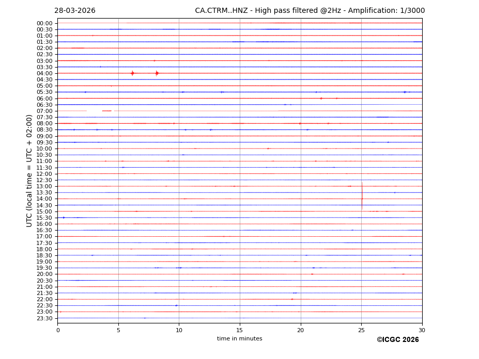Click the 'time in minutes' axis label
This screenshot has height=359, width=479.
click(239, 339)
